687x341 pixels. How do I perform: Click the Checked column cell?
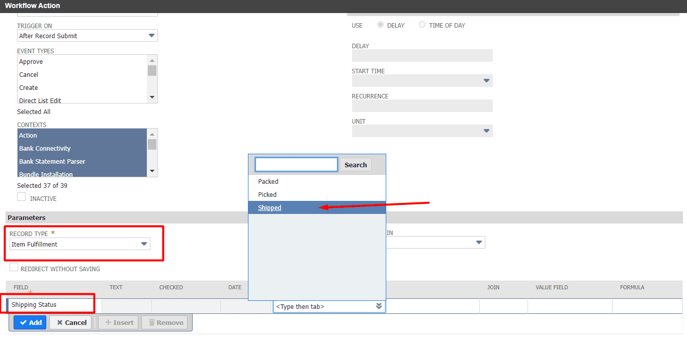click(186, 306)
